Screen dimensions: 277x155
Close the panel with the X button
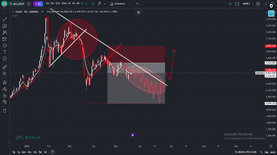[138, 12]
